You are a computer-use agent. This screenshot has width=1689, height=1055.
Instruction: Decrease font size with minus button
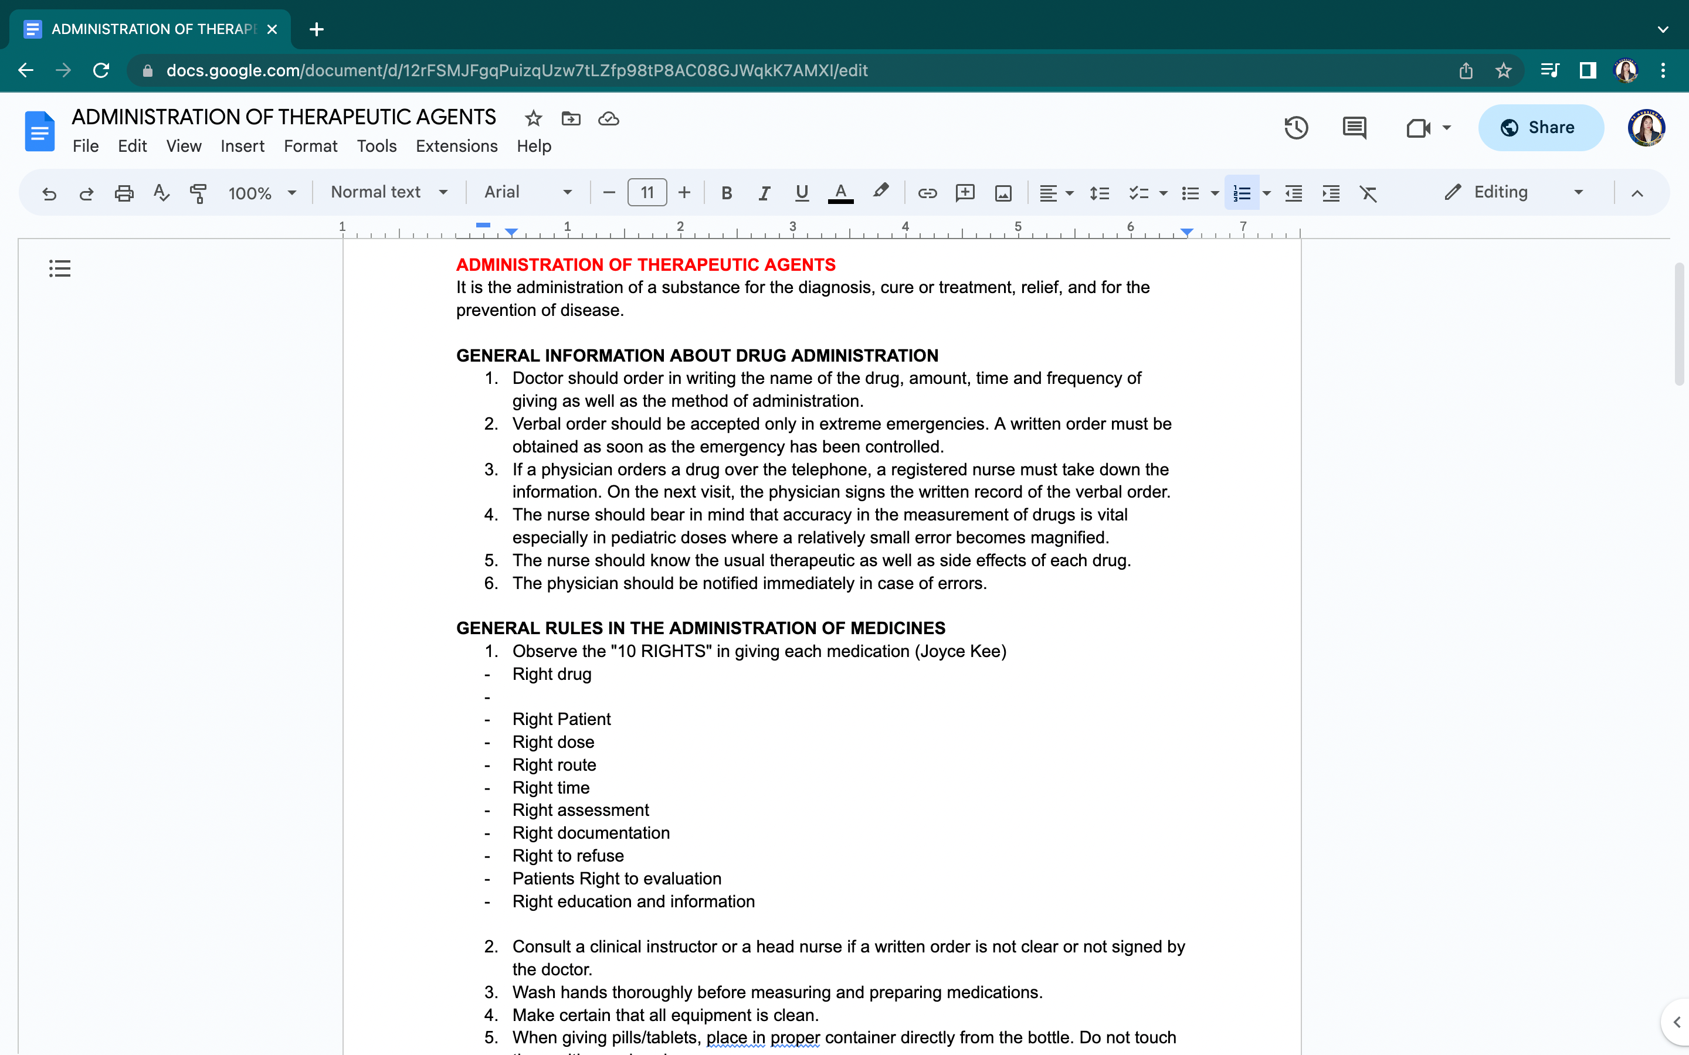pyautogui.click(x=609, y=193)
